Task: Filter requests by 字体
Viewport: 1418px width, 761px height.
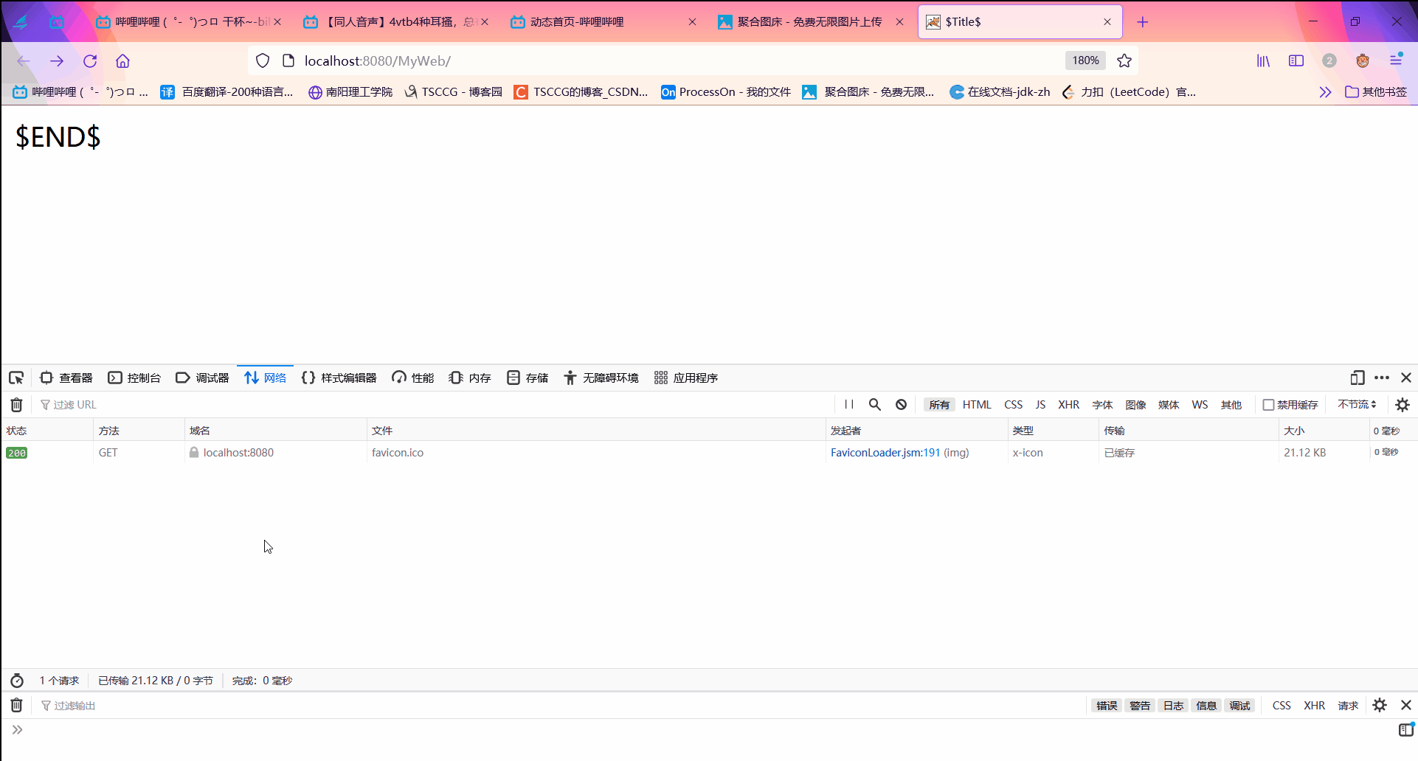Action: pos(1102,405)
